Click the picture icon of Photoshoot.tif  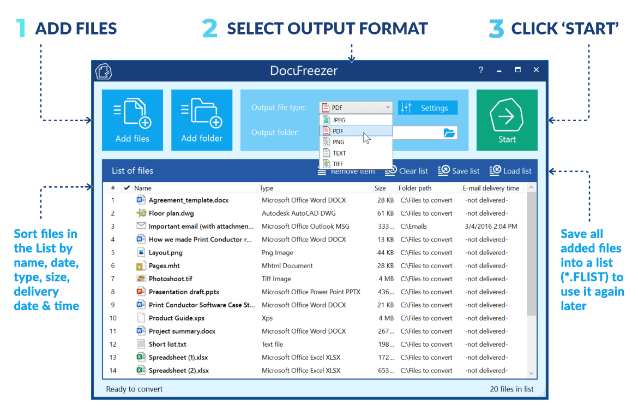[141, 278]
